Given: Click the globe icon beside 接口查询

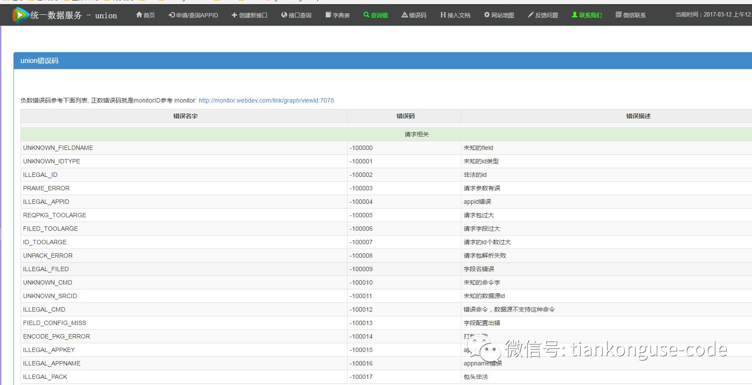Looking at the screenshot, I should tap(284, 15).
